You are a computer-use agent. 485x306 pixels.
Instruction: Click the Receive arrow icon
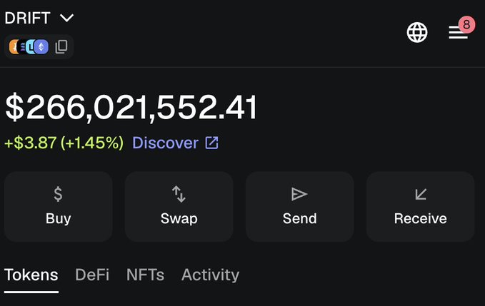pos(420,193)
